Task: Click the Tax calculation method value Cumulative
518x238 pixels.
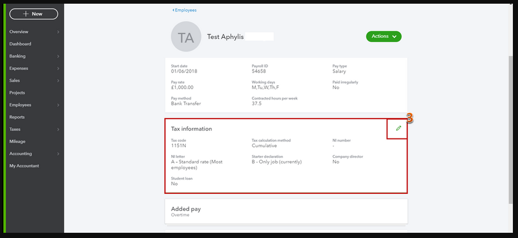Action: 264,145
